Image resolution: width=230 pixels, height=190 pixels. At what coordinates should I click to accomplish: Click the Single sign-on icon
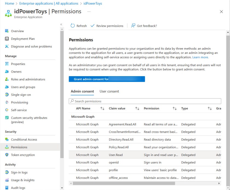[x=7, y=94]
